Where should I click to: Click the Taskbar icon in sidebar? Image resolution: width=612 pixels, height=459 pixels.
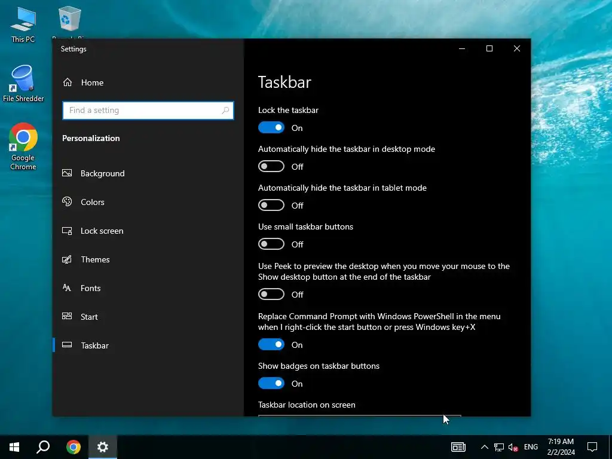67,345
